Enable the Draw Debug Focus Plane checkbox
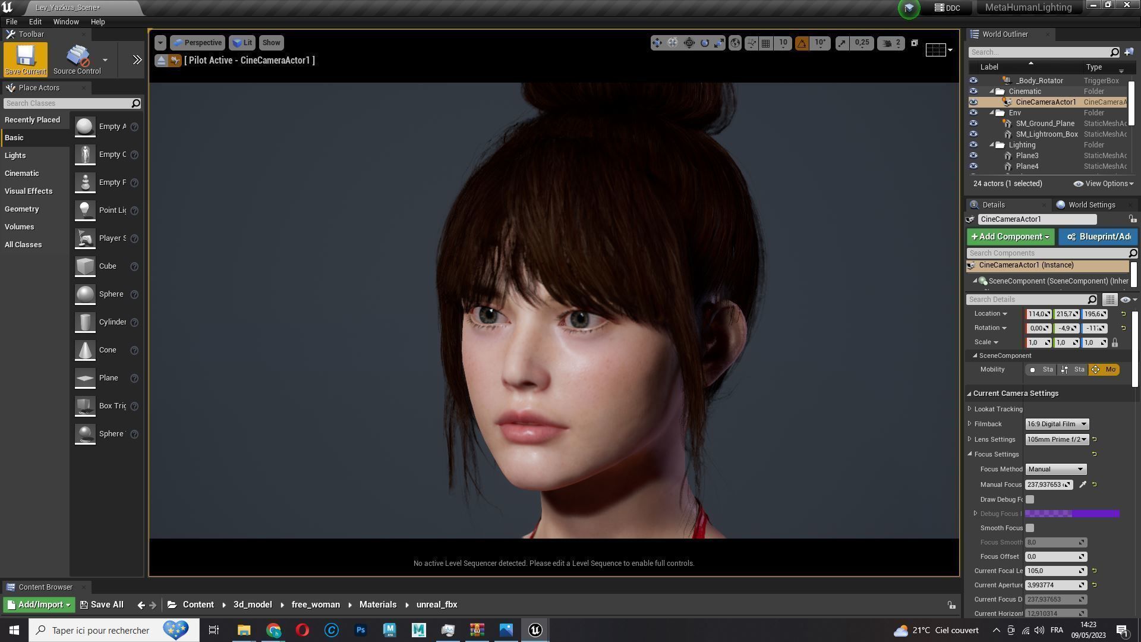Image resolution: width=1141 pixels, height=642 pixels. point(1030,499)
